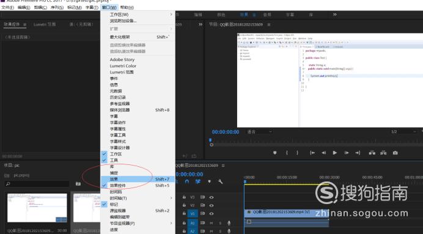Target the A1 track header
The width and height of the screenshot is (423, 234).
(193, 223)
